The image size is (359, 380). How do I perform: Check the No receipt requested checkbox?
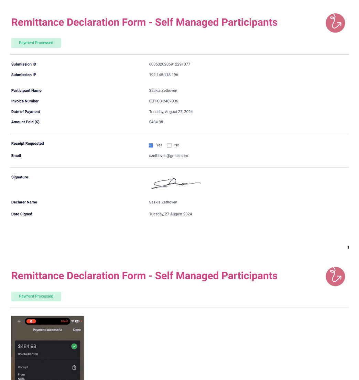pyautogui.click(x=169, y=145)
